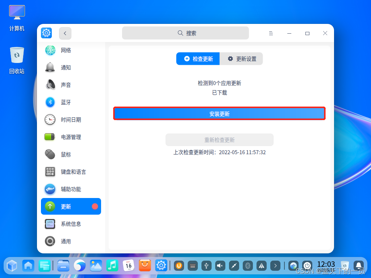Launch the browser from the dock
The image size is (371, 278).
pos(79,266)
